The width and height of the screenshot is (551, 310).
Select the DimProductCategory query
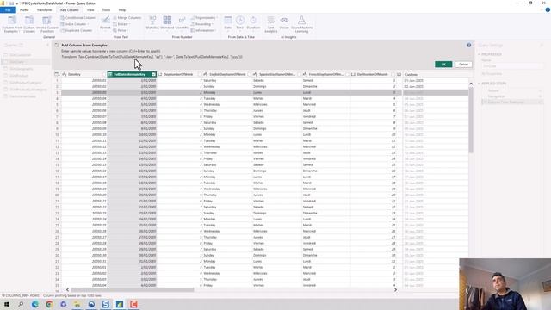point(26,83)
